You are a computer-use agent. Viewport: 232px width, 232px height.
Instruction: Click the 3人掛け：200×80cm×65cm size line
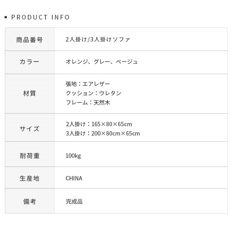pyautogui.click(x=103, y=134)
